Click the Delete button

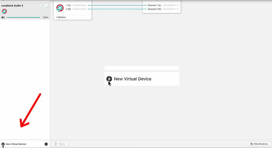point(60,144)
